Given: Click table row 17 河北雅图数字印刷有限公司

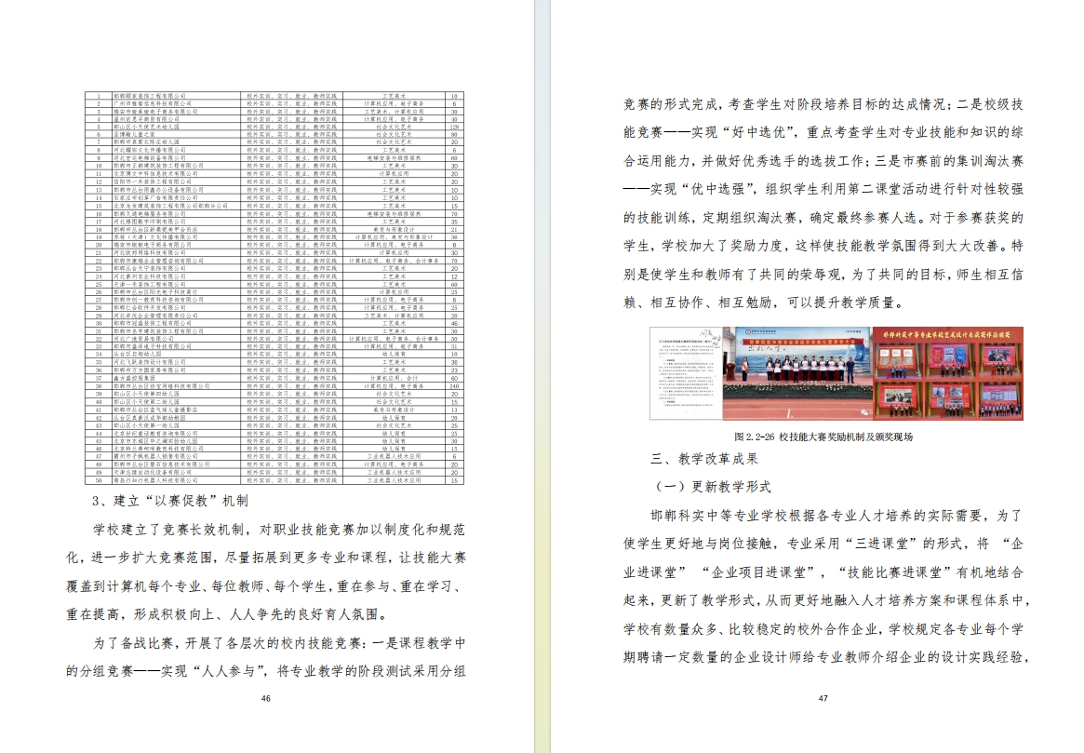Looking at the screenshot, I should 150,222.
